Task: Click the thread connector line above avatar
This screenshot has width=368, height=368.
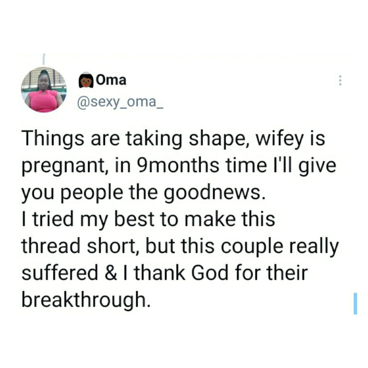Action: (x=43, y=59)
